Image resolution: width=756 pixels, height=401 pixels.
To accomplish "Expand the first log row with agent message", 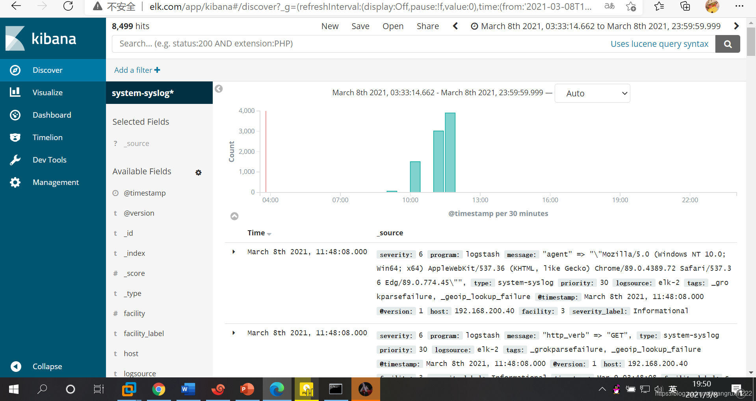I will pyautogui.click(x=234, y=252).
